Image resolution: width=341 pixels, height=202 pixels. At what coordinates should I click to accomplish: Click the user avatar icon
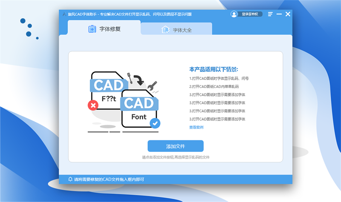(234, 14)
